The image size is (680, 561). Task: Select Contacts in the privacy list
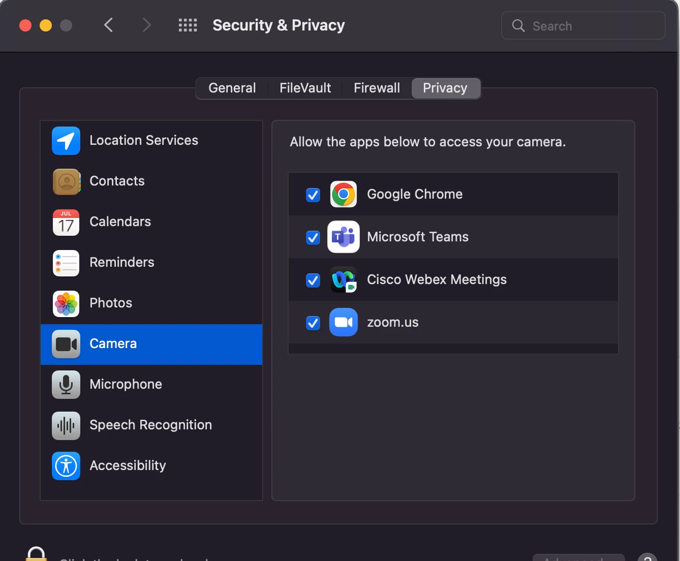(x=151, y=181)
